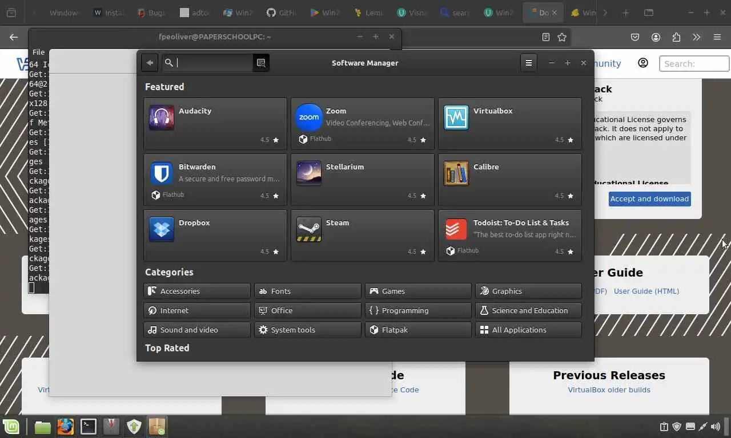
Task: Launch Firefox from the panel
Action: pyautogui.click(x=65, y=427)
